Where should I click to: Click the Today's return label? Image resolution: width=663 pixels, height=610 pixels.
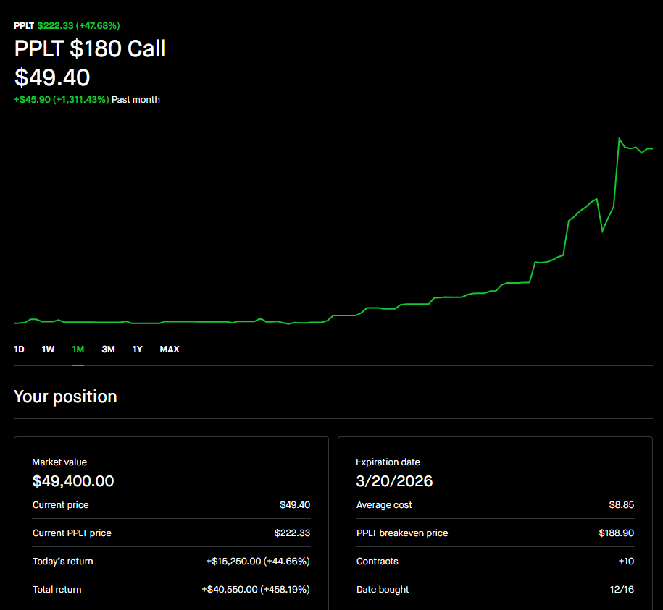(x=62, y=562)
